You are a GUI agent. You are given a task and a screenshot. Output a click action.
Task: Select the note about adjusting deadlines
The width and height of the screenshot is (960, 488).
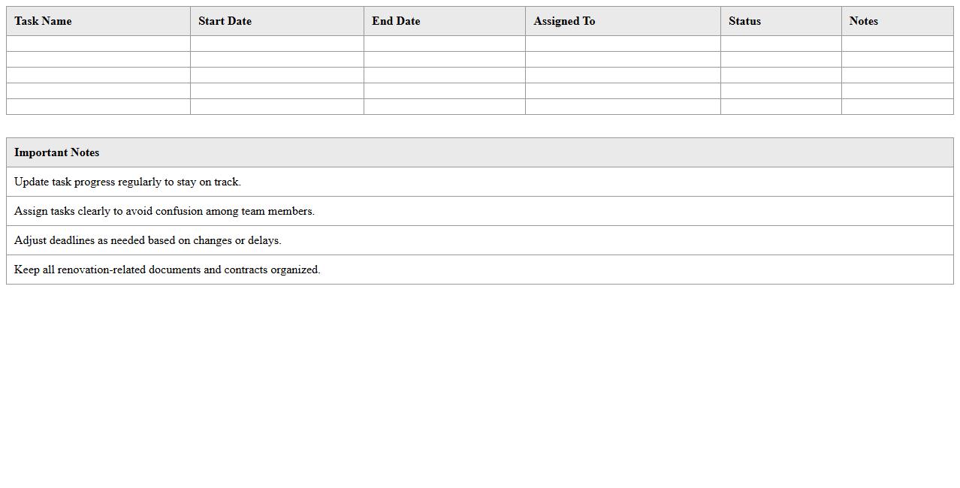tap(148, 240)
